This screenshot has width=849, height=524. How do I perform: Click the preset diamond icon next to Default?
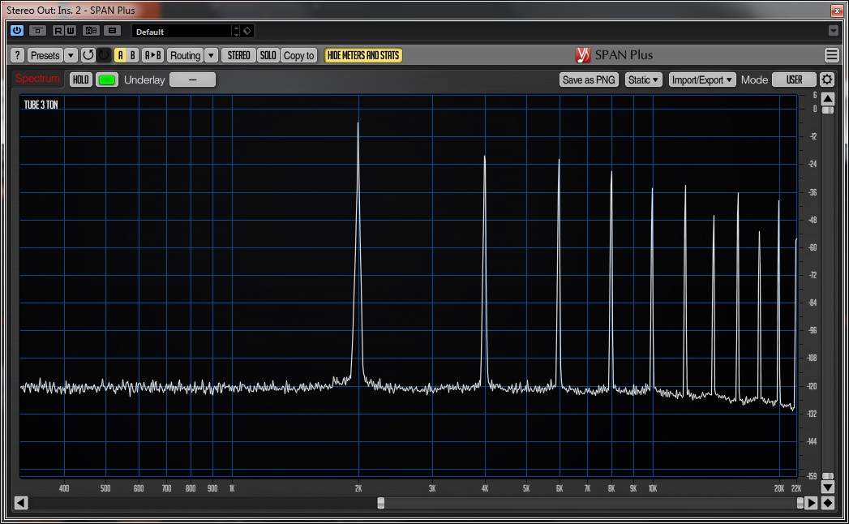tap(248, 31)
